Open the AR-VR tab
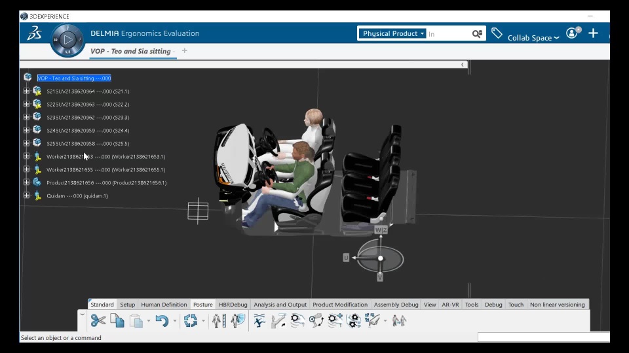This screenshot has height=353, width=629. (x=450, y=305)
